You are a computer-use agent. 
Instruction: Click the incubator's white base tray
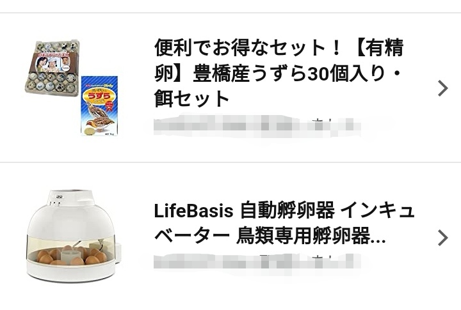pyautogui.click(x=72, y=270)
